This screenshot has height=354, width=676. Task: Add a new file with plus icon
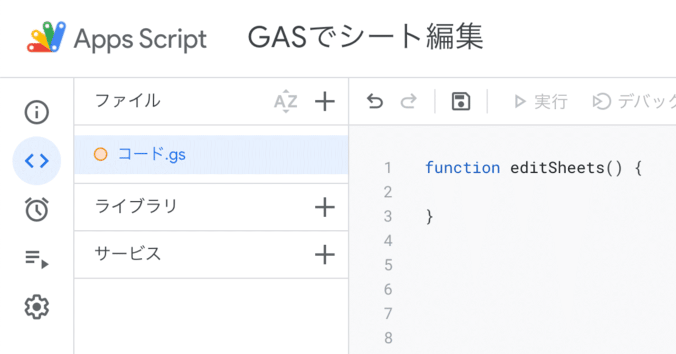click(325, 101)
